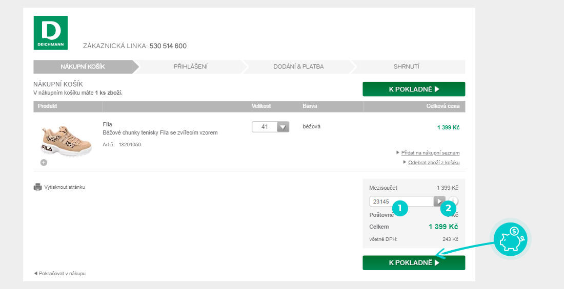564x289 pixels.
Task: Click the Velikost column header
Action: click(261, 106)
